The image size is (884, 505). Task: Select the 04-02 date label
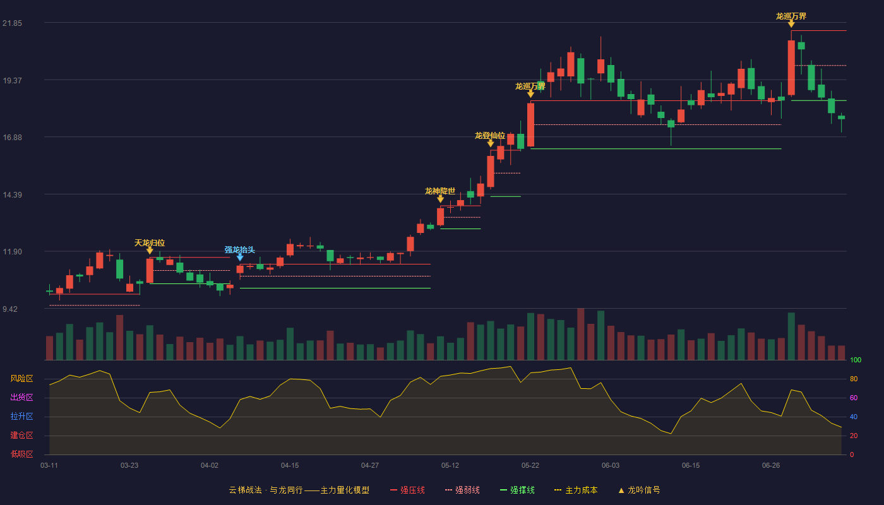tap(210, 465)
